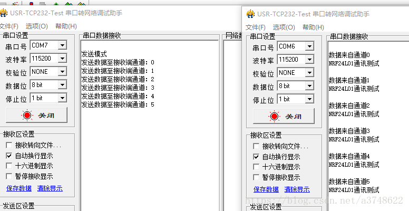Uncheck 自动换行显示 in COM7 window
409x211 pixels.
pos(9,156)
